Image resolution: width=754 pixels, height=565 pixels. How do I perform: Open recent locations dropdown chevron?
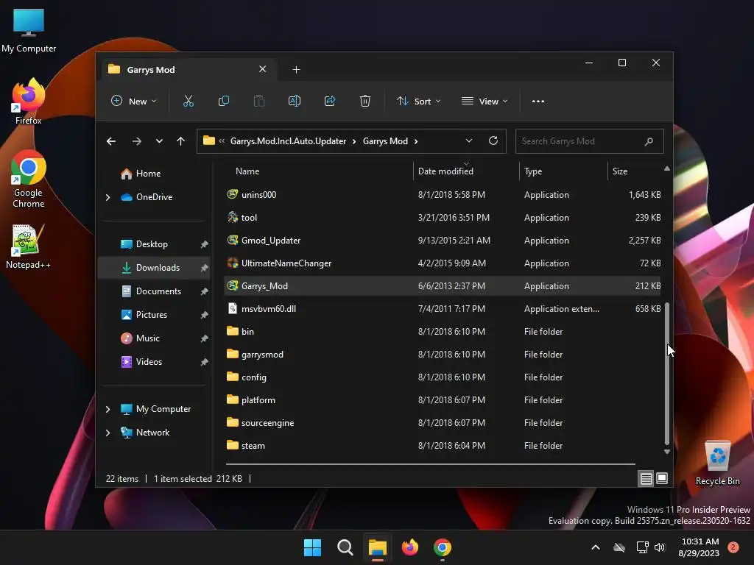[159, 141]
